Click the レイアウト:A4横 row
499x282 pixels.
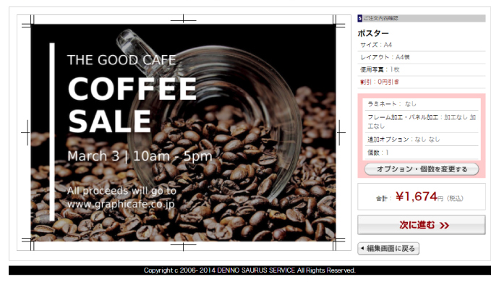click(x=422, y=57)
